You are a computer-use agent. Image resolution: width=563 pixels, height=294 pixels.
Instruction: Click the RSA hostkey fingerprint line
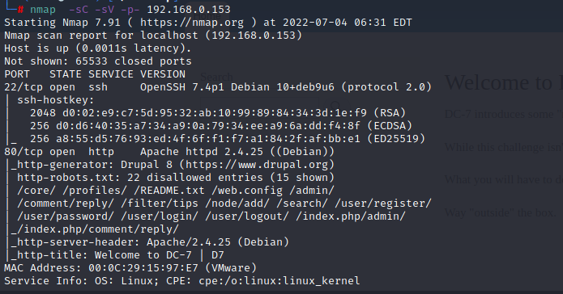[218, 113]
